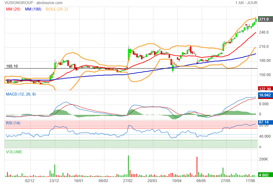The width and height of the screenshot is (273, 184).
Task: Toggle the MM (100) moving average legend
Action: coord(33,9)
